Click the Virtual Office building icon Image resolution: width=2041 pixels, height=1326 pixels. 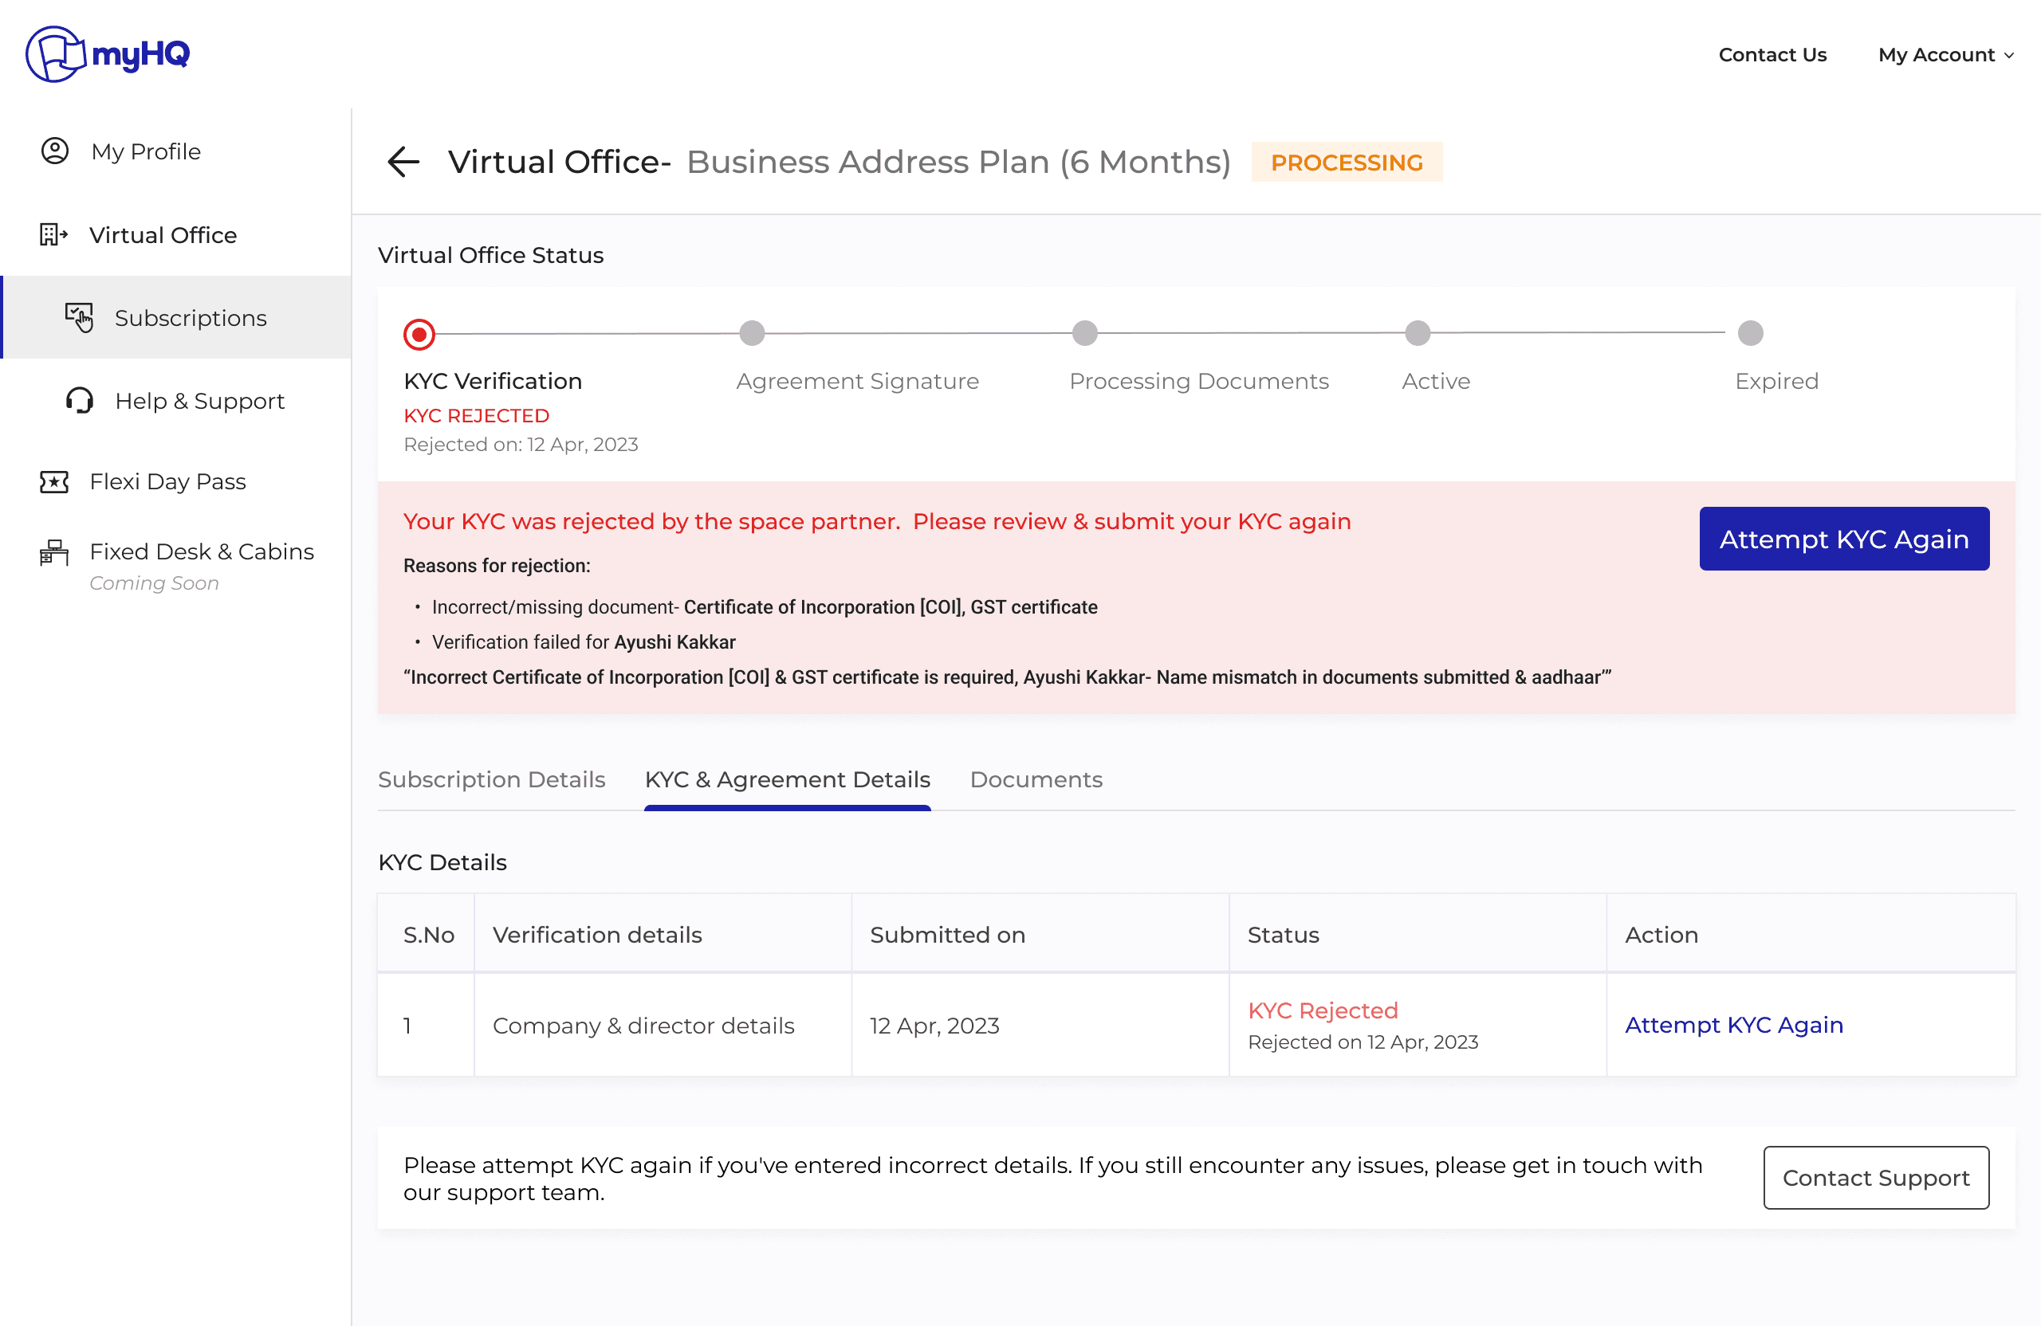[53, 235]
